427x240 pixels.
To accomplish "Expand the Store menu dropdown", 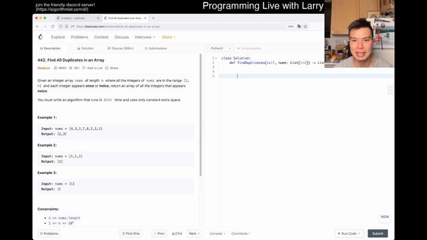I will click(169, 37).
